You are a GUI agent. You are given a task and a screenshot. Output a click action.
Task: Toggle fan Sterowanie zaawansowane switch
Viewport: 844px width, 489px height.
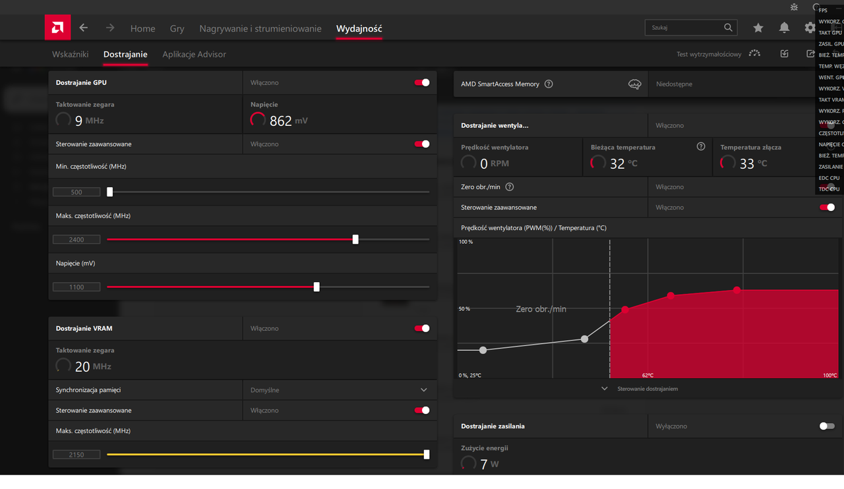click(827, 207)
